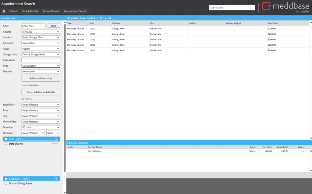Click Chosen Services scroll up arrow
312x194 pixels.
click(311, 151)
